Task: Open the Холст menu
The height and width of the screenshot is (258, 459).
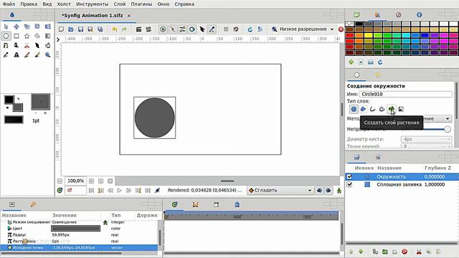Action: coord(64,4)
